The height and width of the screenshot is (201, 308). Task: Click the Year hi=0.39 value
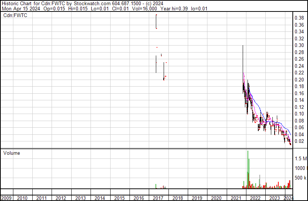tap(174, 9)
